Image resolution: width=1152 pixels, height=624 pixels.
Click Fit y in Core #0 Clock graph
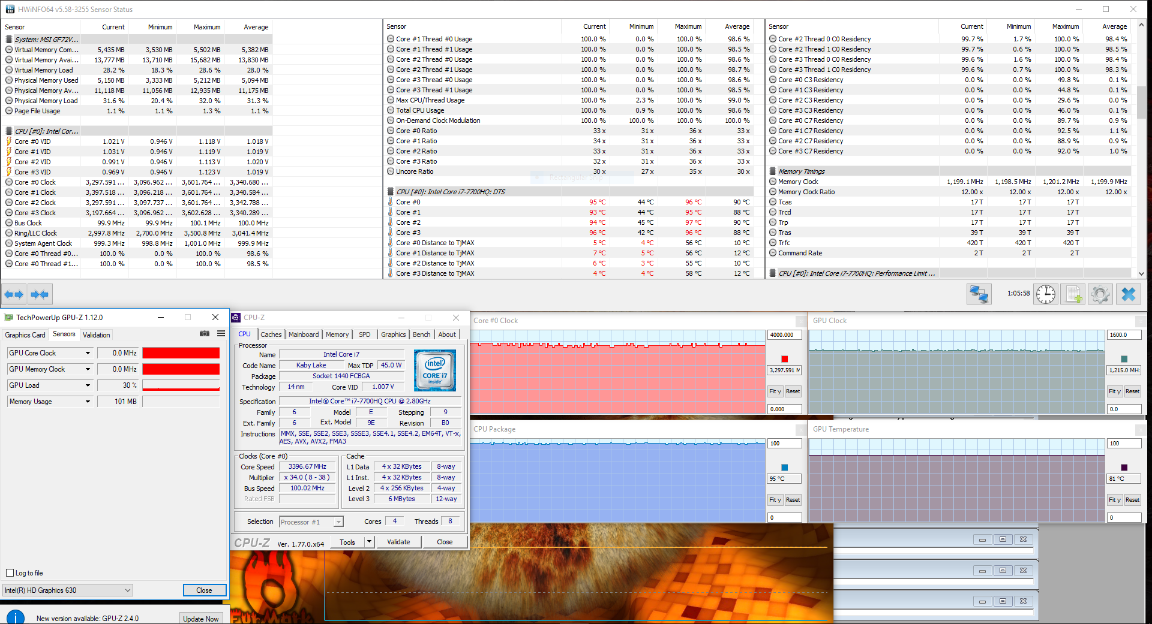pos(775,391)
